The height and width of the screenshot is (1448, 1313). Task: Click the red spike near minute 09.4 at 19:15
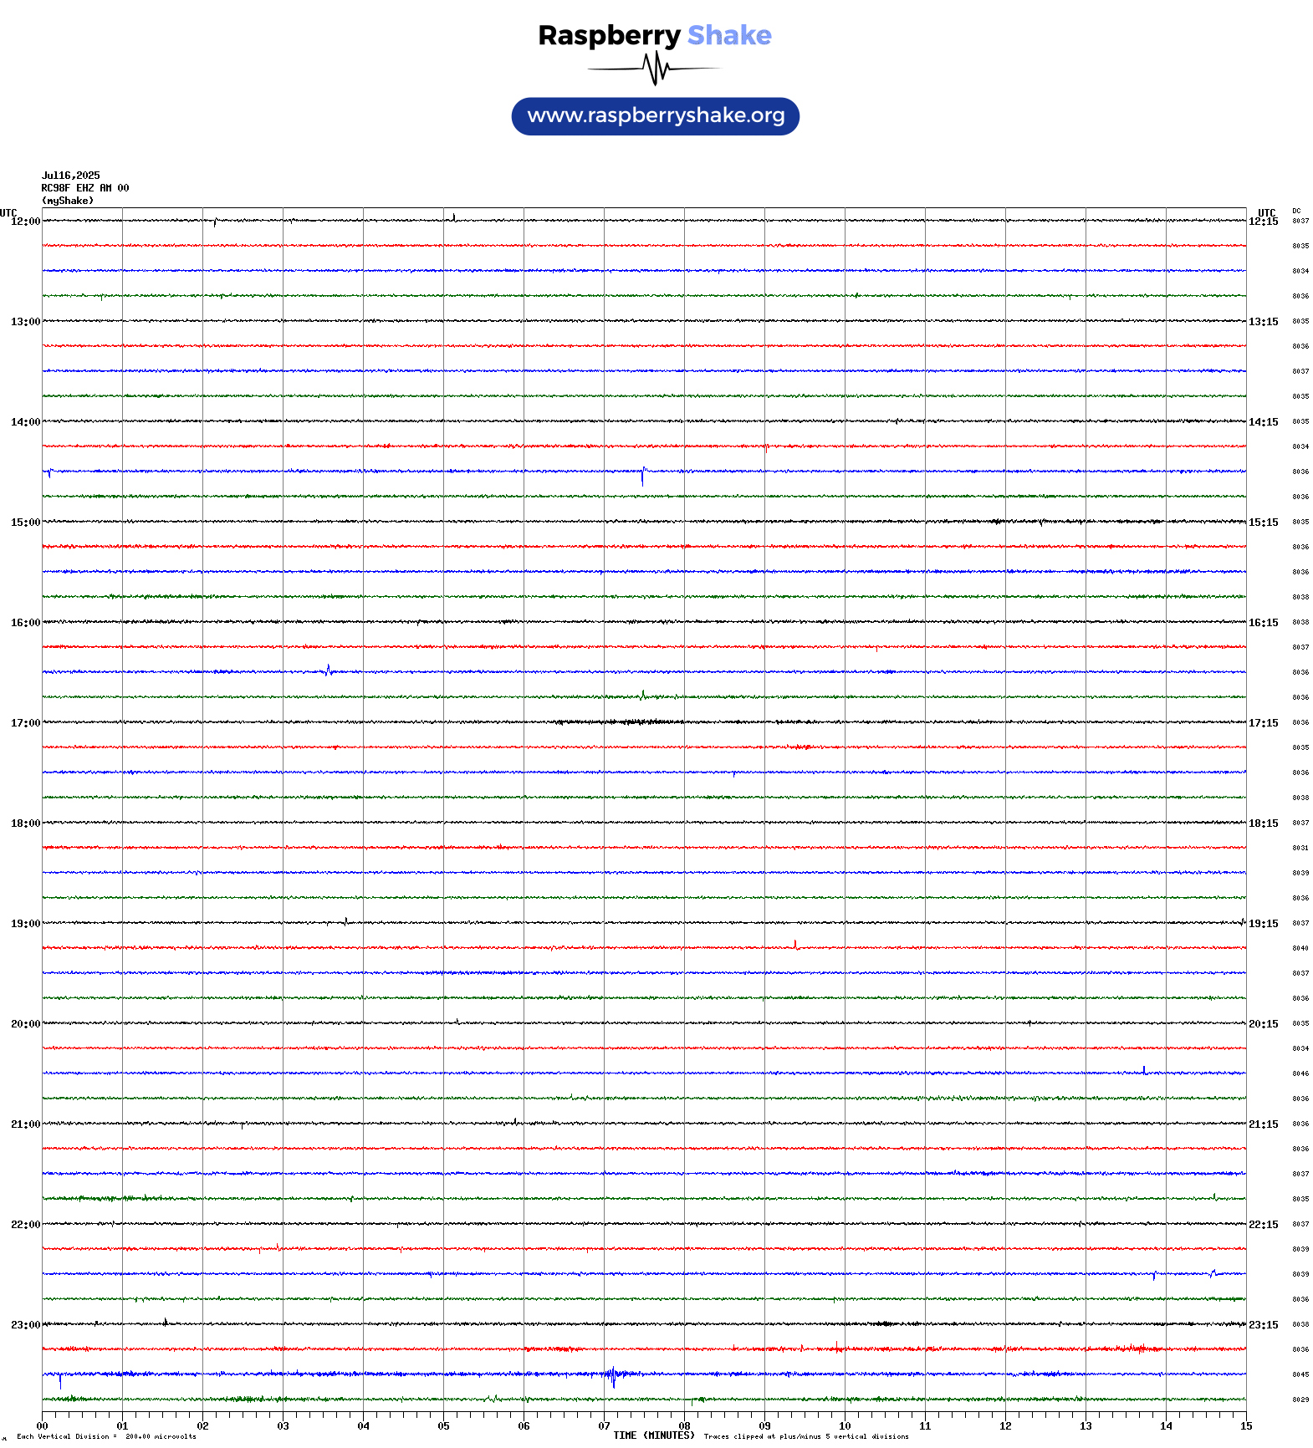point(795,945)
